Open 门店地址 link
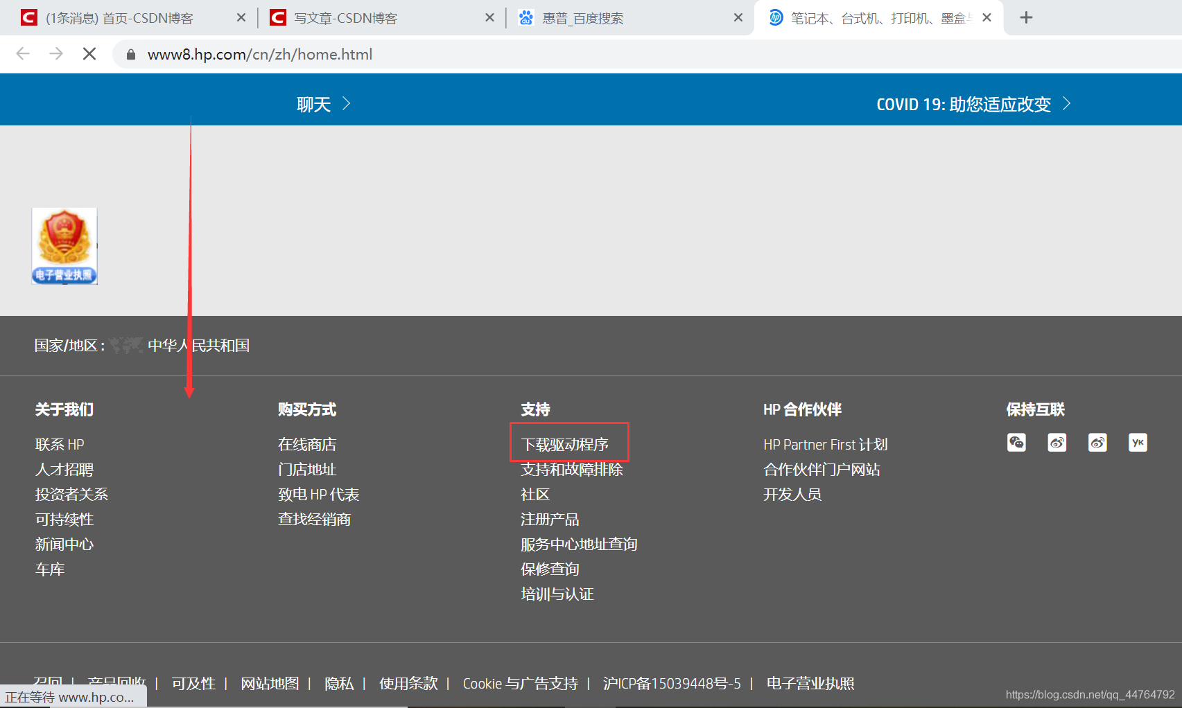The width and height of the screenshot is (1182, 708). (x=307, y=469)
